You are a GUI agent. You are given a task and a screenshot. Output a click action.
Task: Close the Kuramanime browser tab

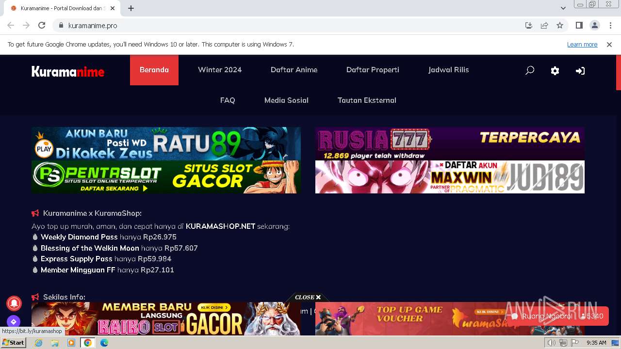click(113, 8)
